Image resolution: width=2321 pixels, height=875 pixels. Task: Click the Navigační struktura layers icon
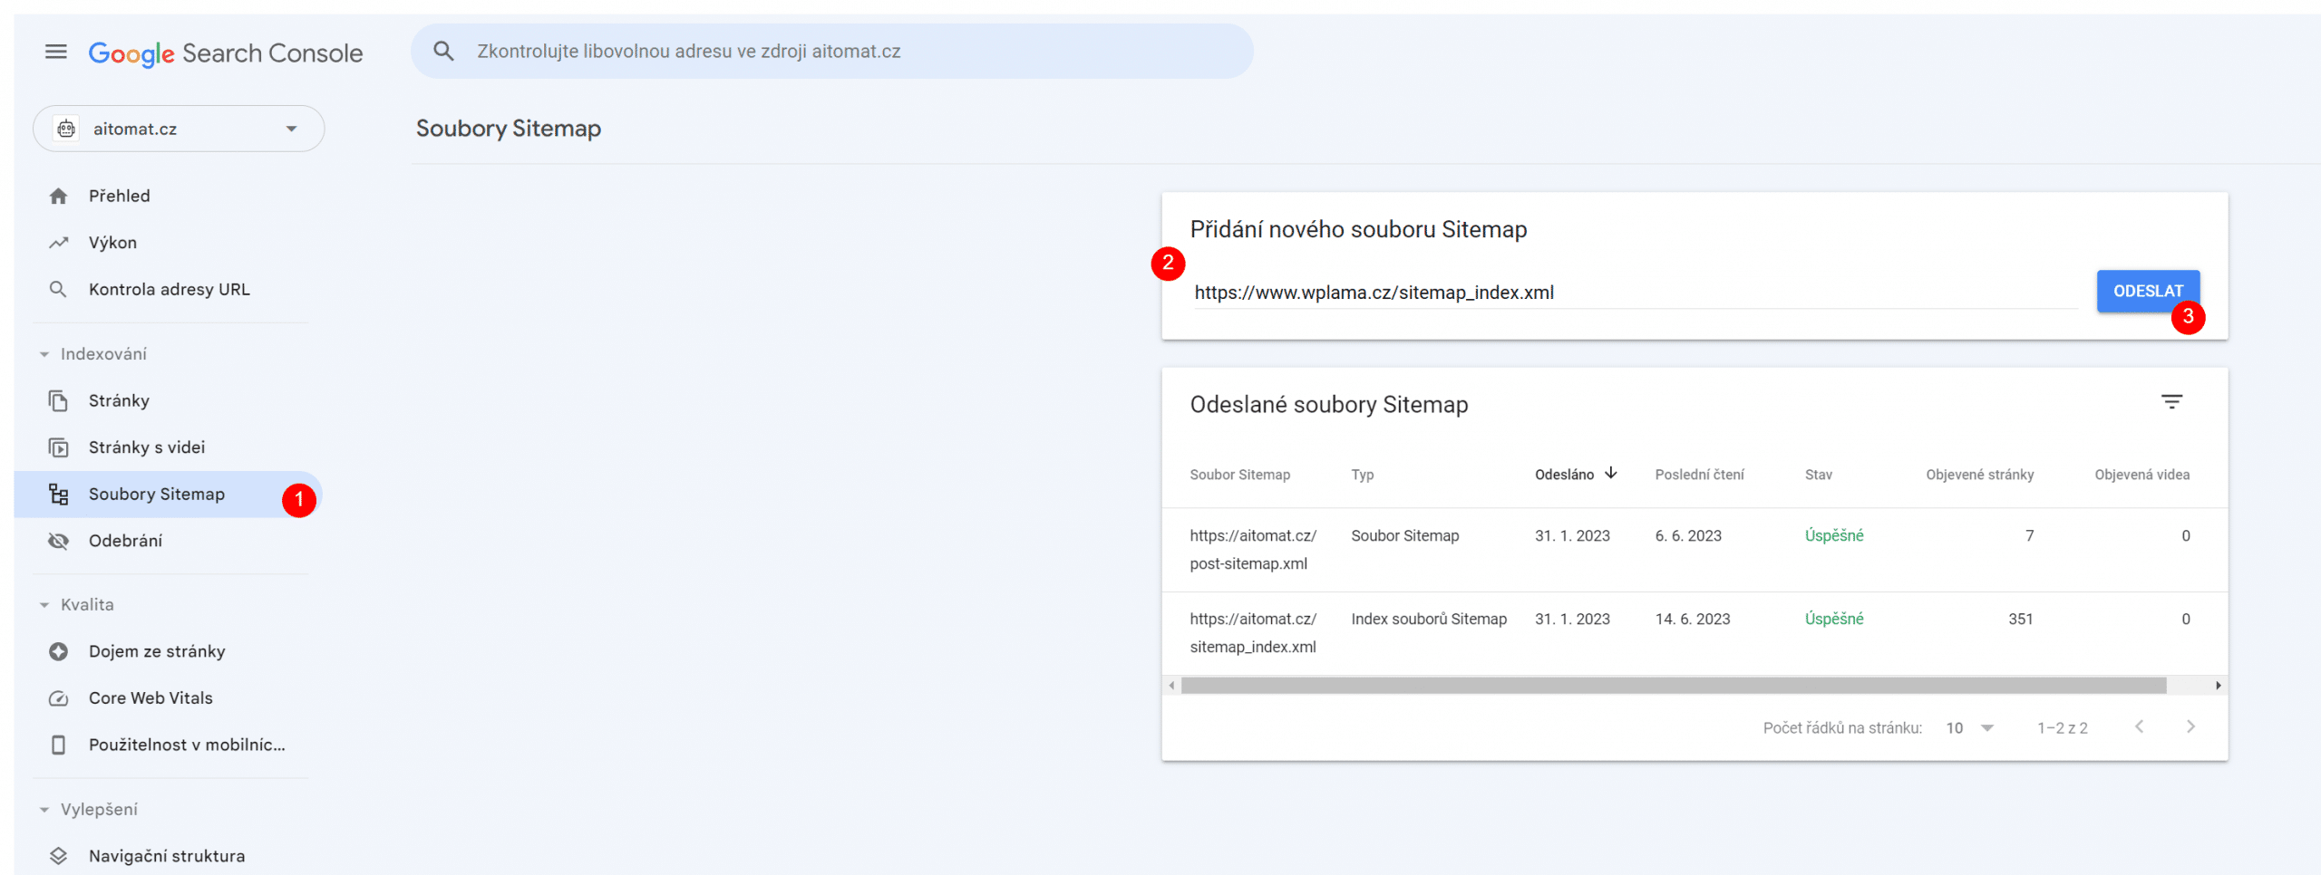click(59, 856)
